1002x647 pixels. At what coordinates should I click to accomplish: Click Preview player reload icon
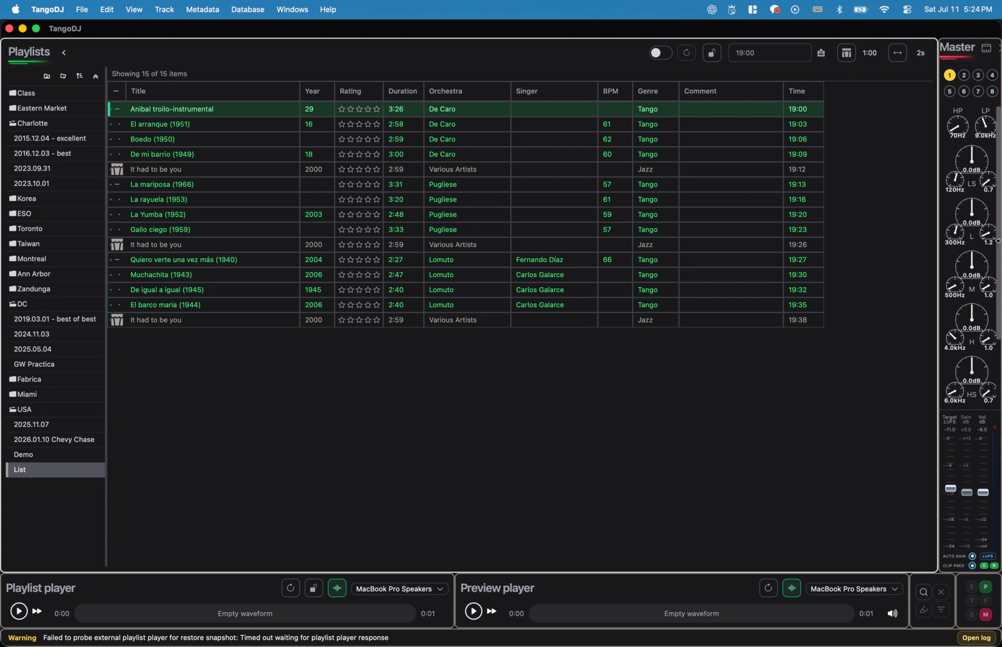pyautogui.click(x=768, y=588)
